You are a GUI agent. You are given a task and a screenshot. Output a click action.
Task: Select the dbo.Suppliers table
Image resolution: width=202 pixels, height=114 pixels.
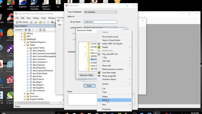point(39,88)
